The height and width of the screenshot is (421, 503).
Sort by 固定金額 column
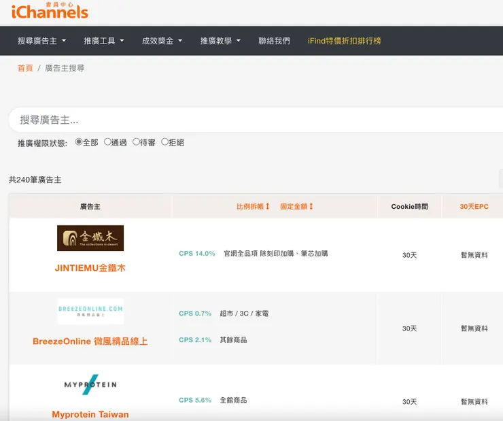point(296,206)
